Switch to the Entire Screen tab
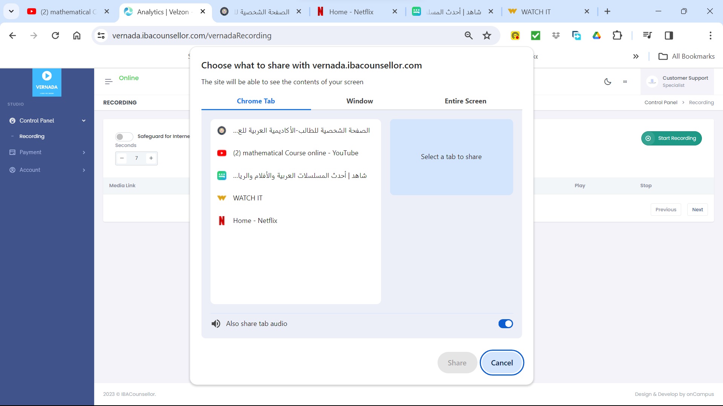Viewport: 723px width, 406px height. pos(465,101)
